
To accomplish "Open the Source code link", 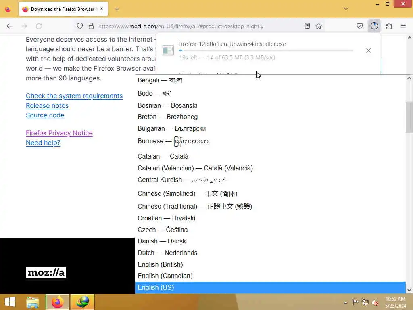I will click(45, 115).
